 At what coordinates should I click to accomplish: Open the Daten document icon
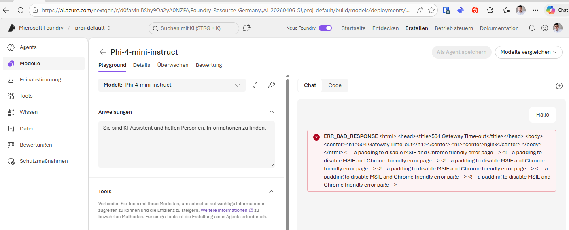click(11, 128)
